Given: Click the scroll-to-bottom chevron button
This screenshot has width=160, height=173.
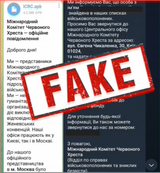Looking at the screenshot, I should coord(151,165).
